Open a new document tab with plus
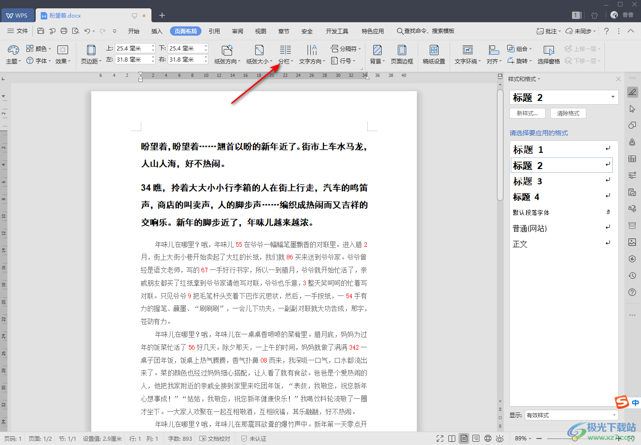Viewport: 641px width, 445px height. coord(162,15)
